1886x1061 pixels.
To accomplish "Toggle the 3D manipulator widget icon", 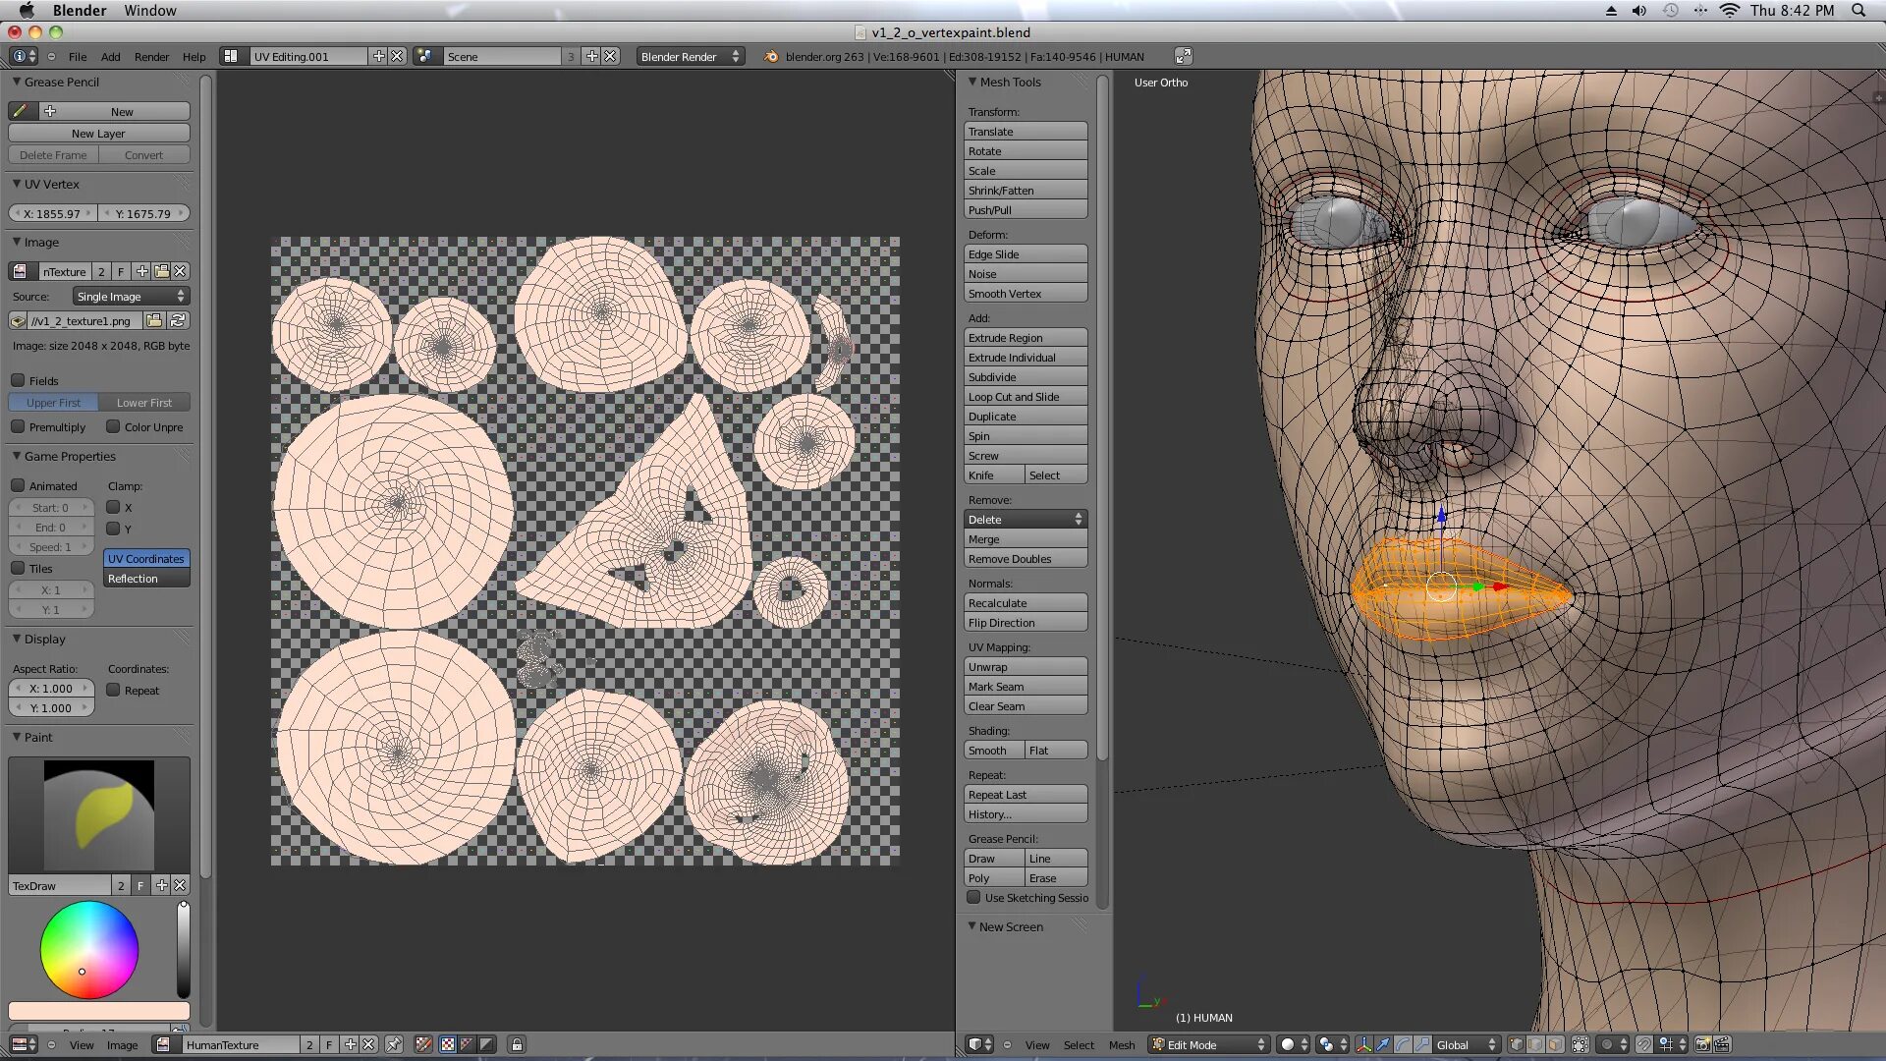I will (1363, 1044).
